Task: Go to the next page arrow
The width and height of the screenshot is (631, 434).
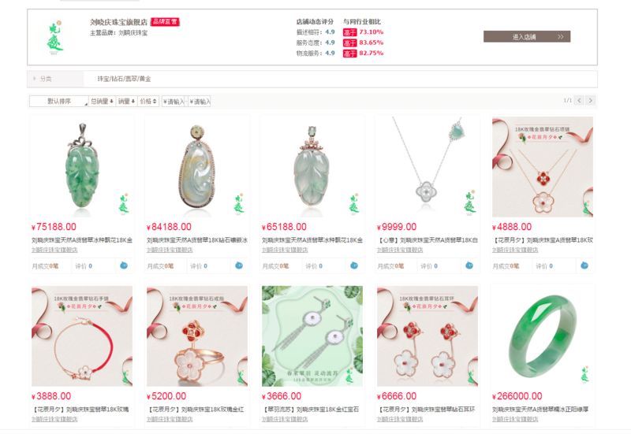Action: [x=590, y=101]
